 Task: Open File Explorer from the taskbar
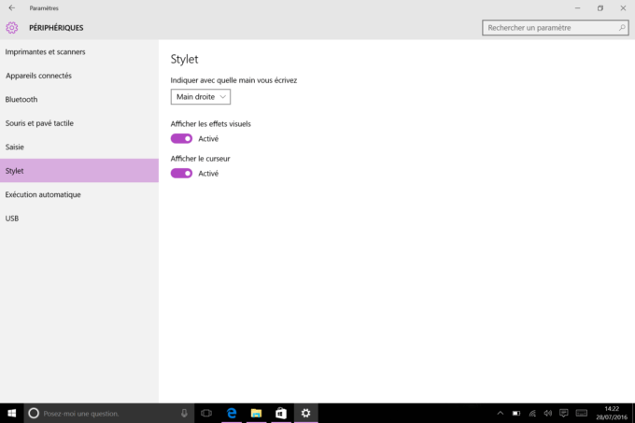click(x=256, y=414)
